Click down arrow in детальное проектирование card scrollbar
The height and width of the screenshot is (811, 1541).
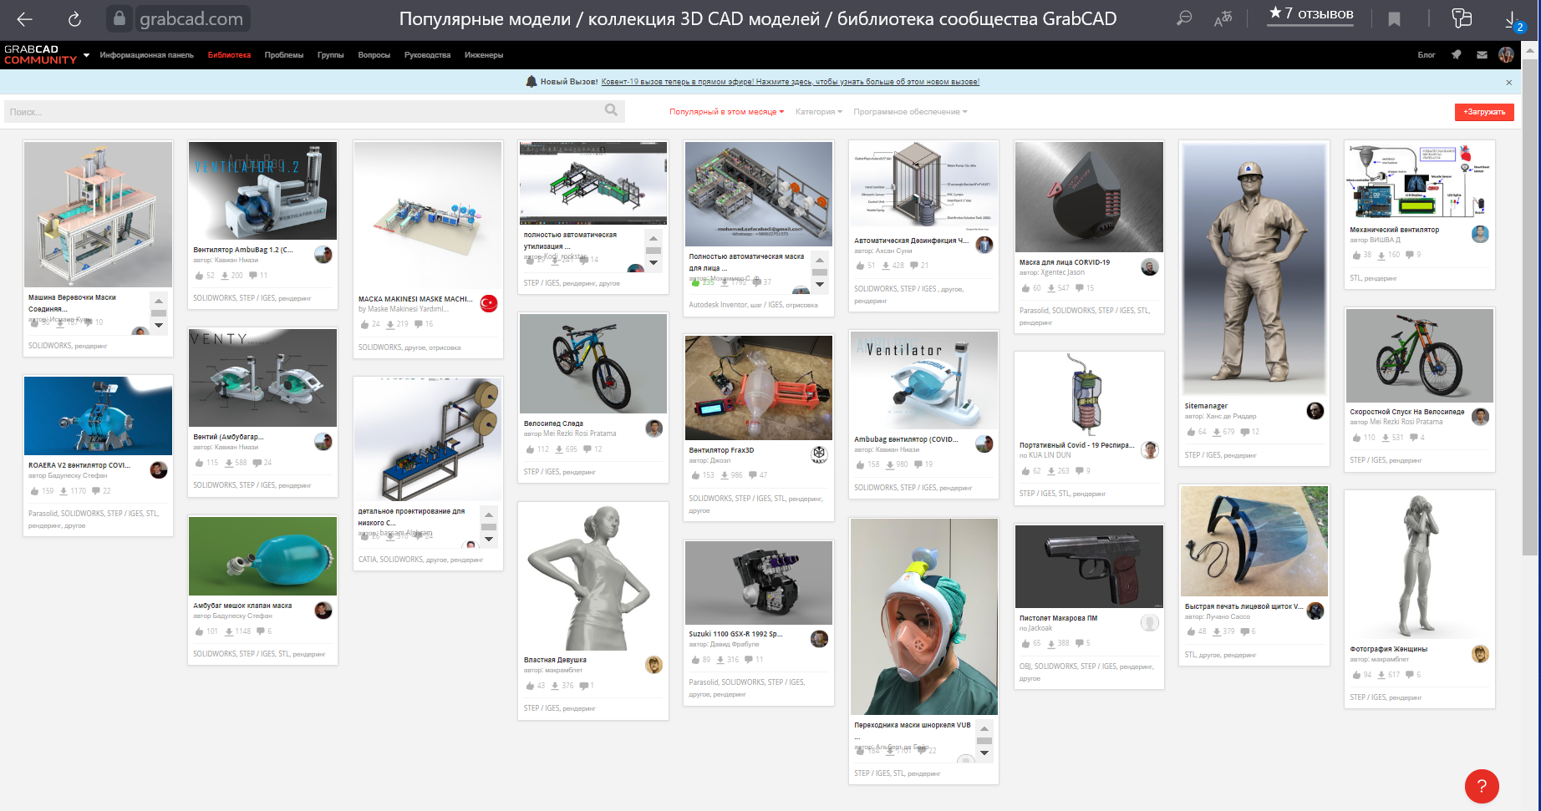pos(489,540)
